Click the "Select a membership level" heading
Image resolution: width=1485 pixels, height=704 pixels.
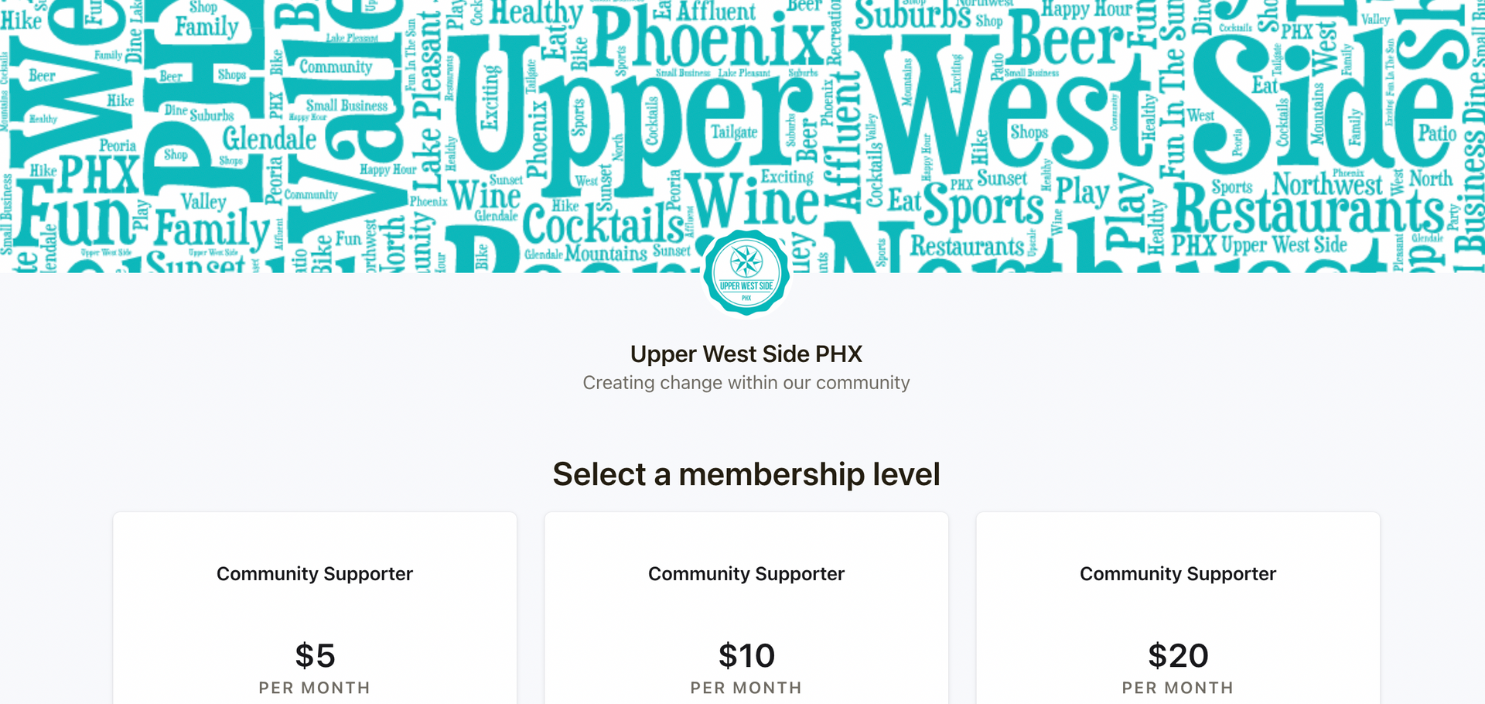(746, 474)
